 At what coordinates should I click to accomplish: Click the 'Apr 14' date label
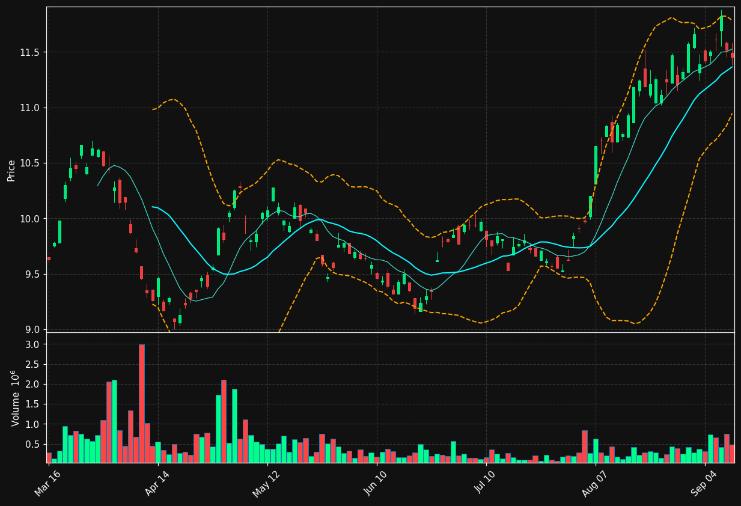pos(157,483)
